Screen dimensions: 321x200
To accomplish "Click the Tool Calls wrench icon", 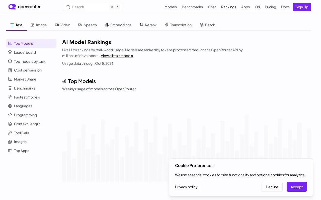I will [10, 133].
